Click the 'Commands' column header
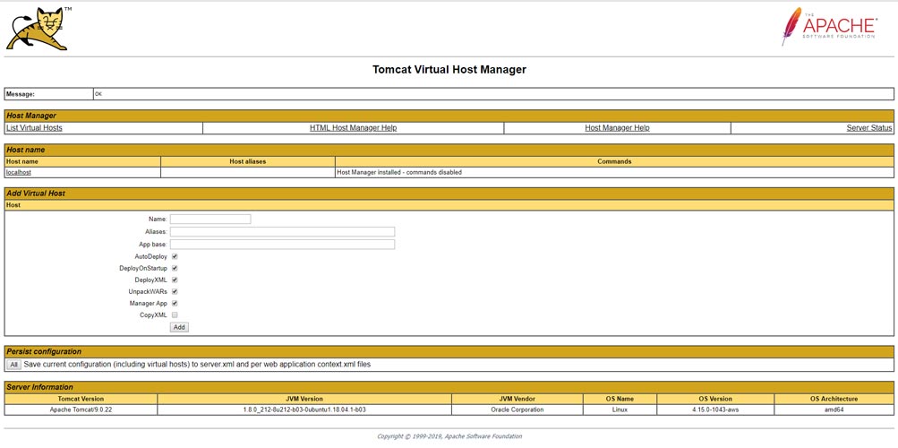 [614, 161]
